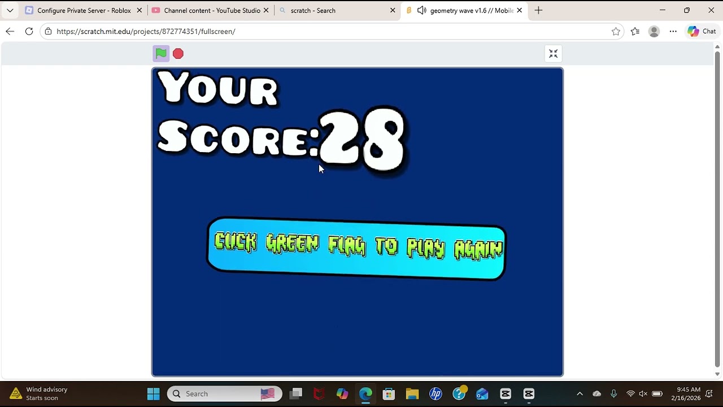Open the HP app from the taskbar
The image size is (723, 407).
click(x=435, y=394)
